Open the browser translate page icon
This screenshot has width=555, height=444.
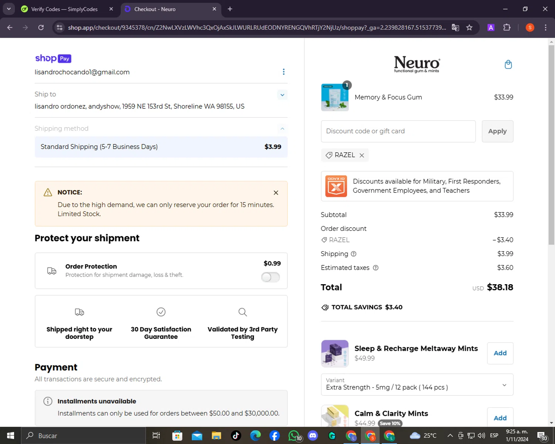click(455, 28)
